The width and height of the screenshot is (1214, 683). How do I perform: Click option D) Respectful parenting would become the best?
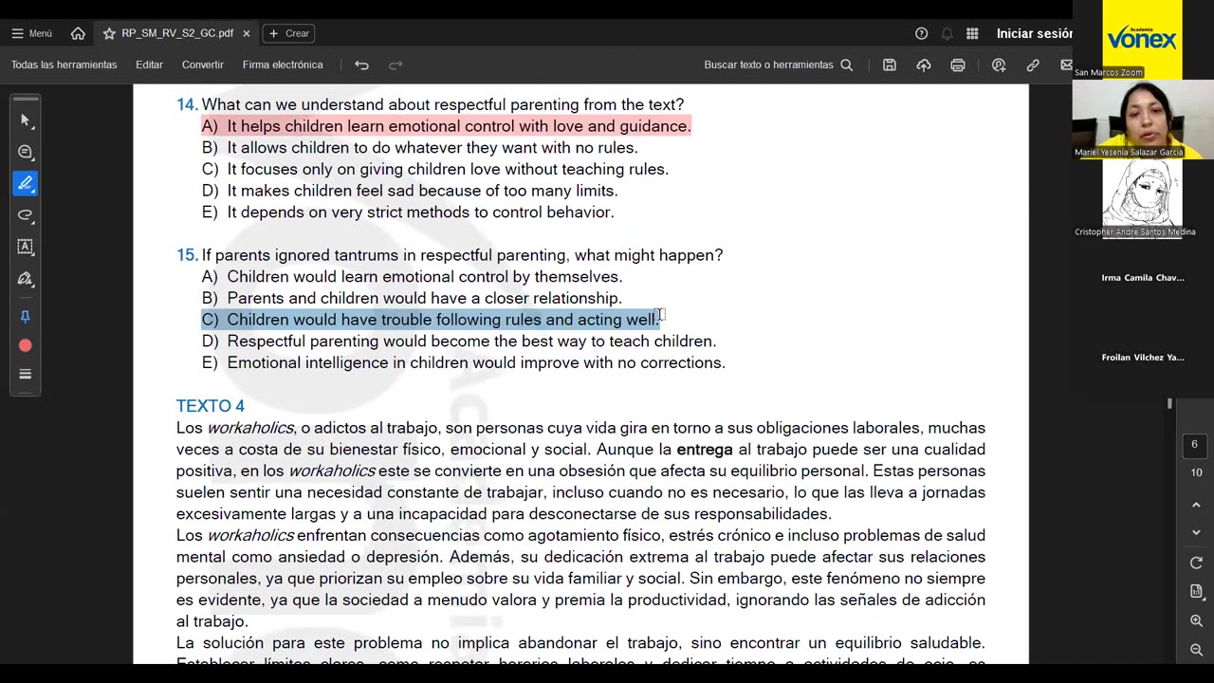coord(459,341)
